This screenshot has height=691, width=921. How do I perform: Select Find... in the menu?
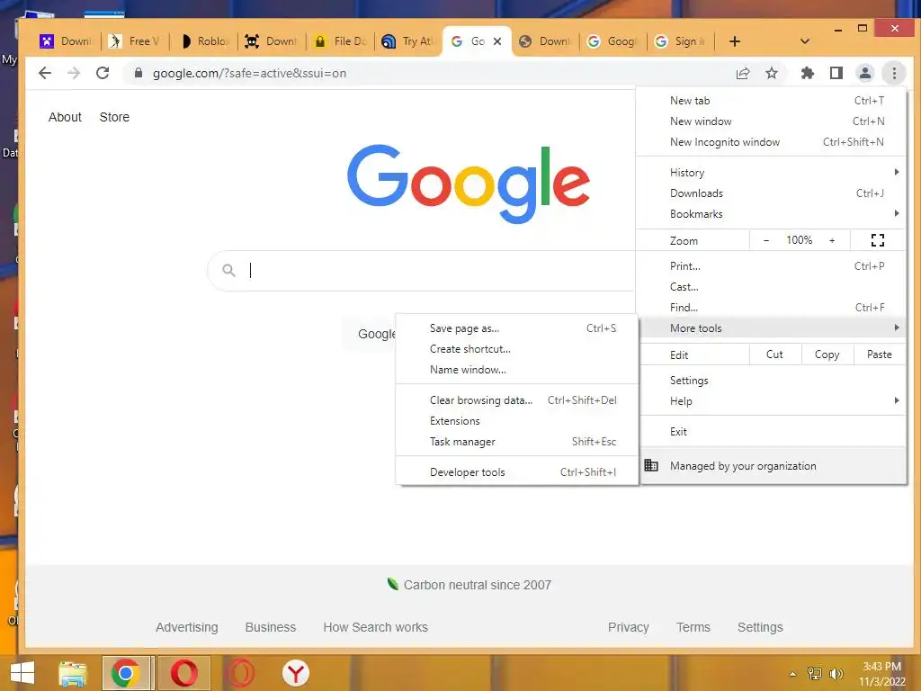pyautogui.click(x=771, y=308)
